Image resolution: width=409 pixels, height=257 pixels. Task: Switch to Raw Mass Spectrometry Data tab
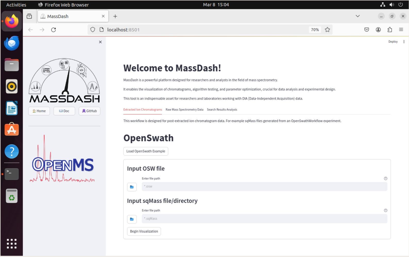(x=185, y=110)
